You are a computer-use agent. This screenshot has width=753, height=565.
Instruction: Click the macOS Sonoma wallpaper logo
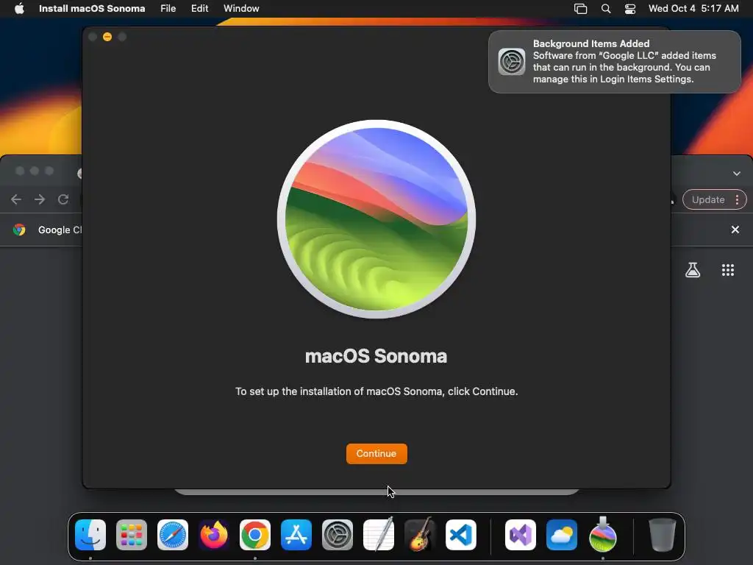pyautogui.click(x=376, y=219)
